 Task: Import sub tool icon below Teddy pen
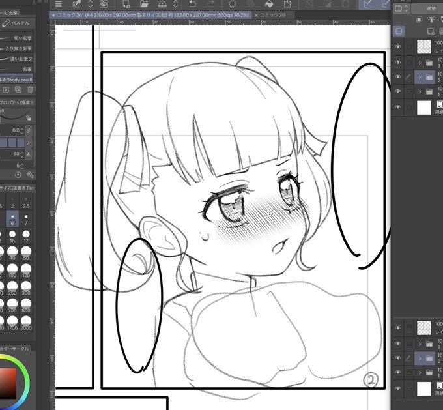(6, 90)
